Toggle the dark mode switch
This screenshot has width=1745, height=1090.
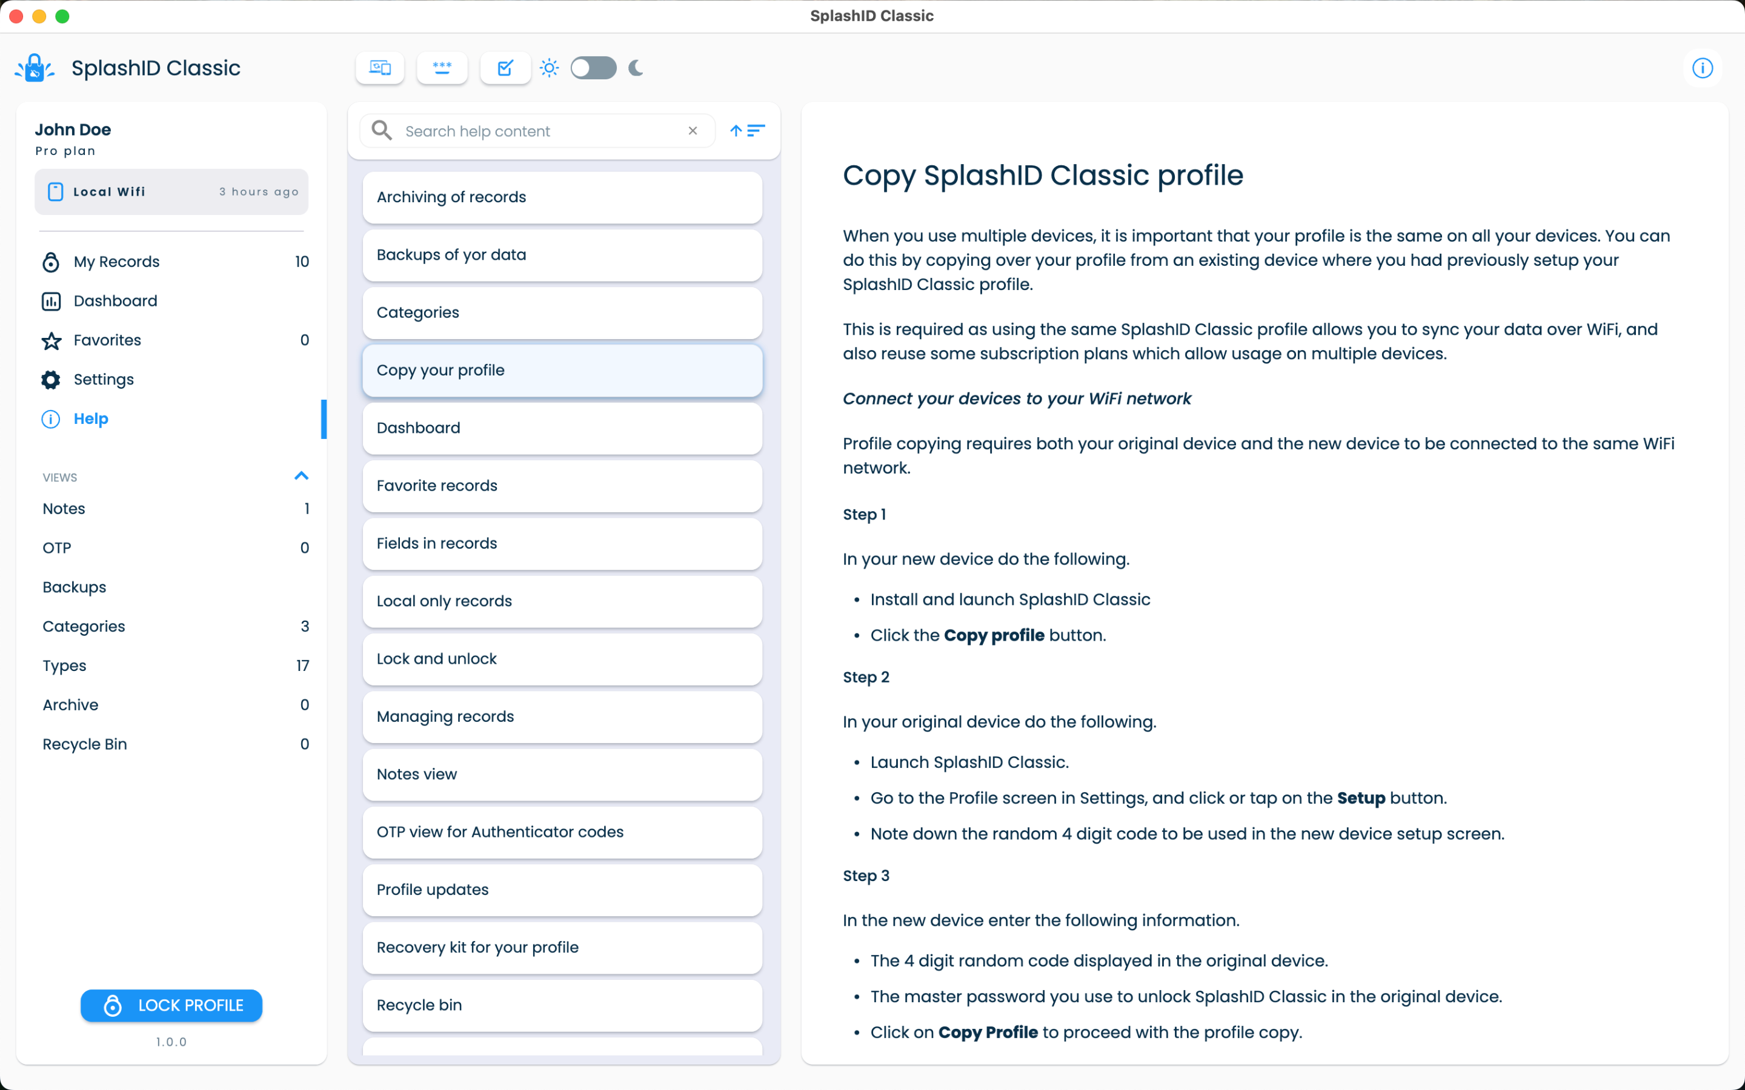click(x=593, y=68)
